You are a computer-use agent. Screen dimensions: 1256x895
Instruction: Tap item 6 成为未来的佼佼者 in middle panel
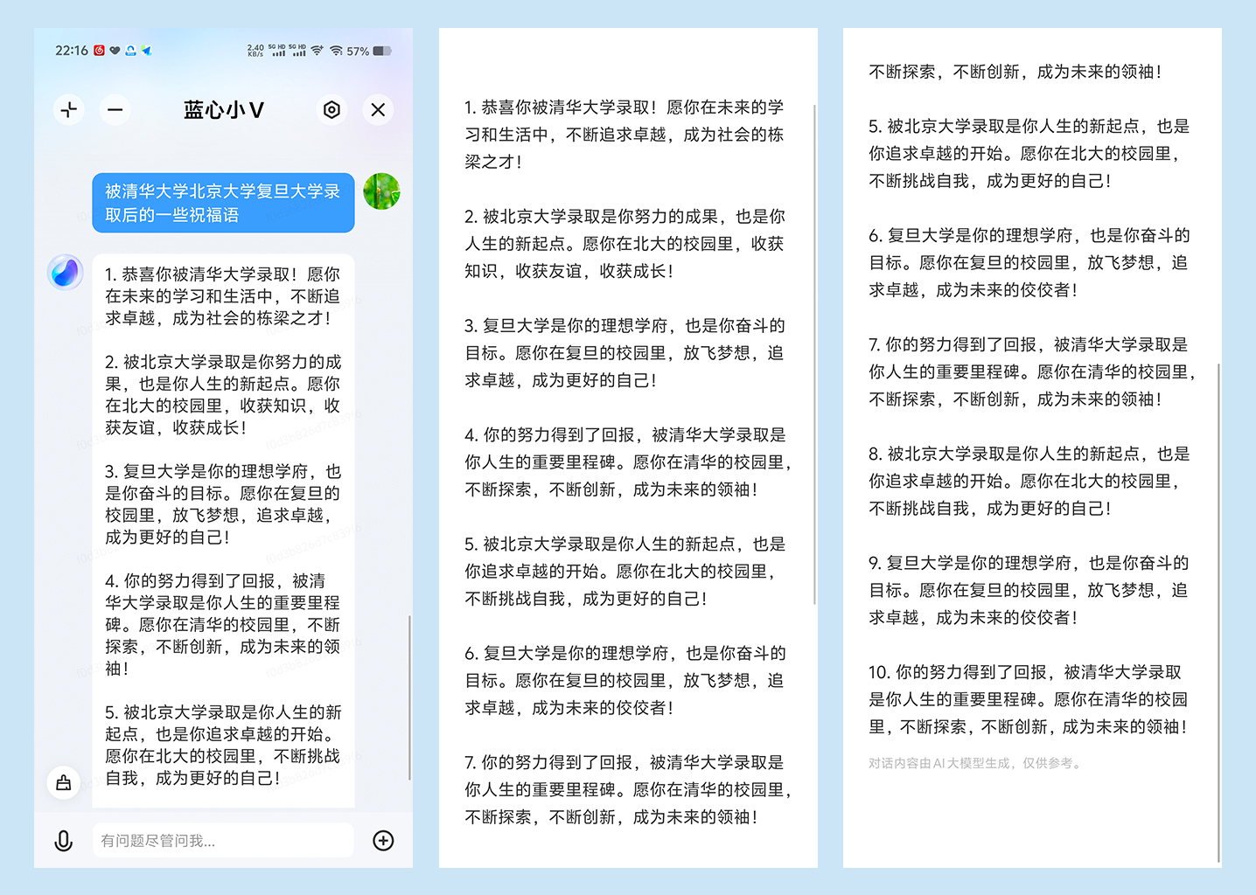[625, 680]
